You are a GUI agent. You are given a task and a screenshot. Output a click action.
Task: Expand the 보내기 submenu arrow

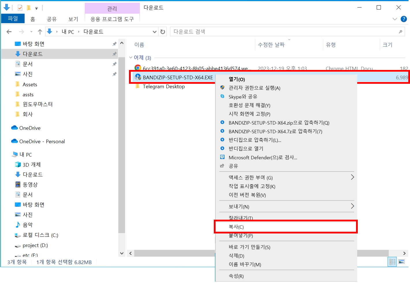pyautogui.click(x=352, y=206)
